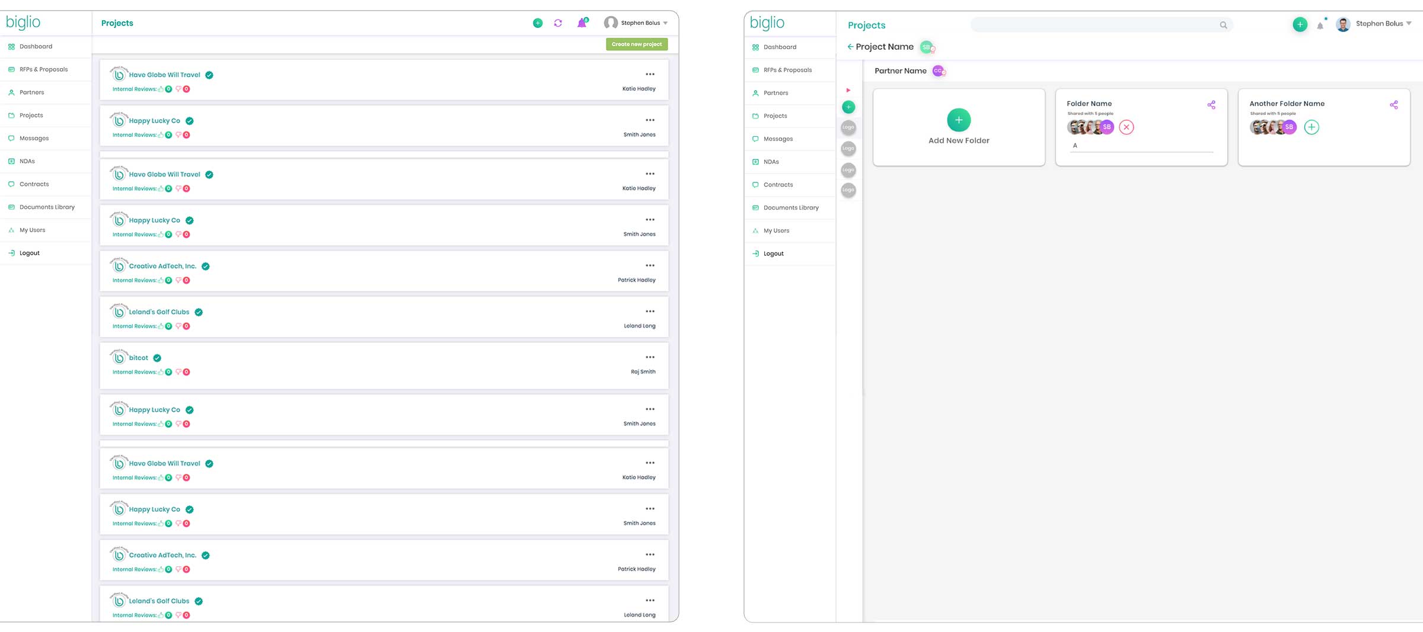
Task: Click the refresh sync icon in header
Action: tap(558, 23)
